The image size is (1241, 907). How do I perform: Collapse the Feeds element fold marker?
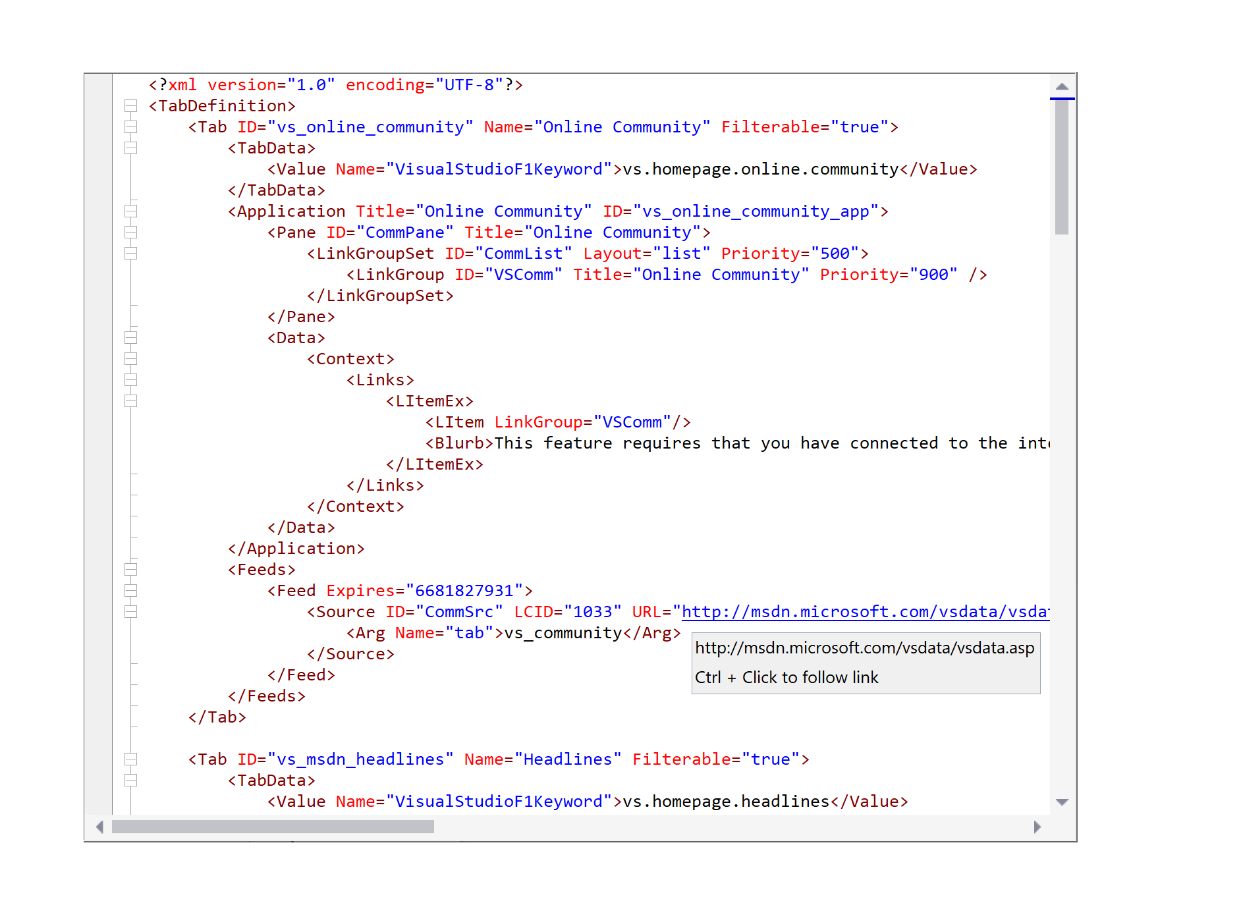(x=131, y=569)
